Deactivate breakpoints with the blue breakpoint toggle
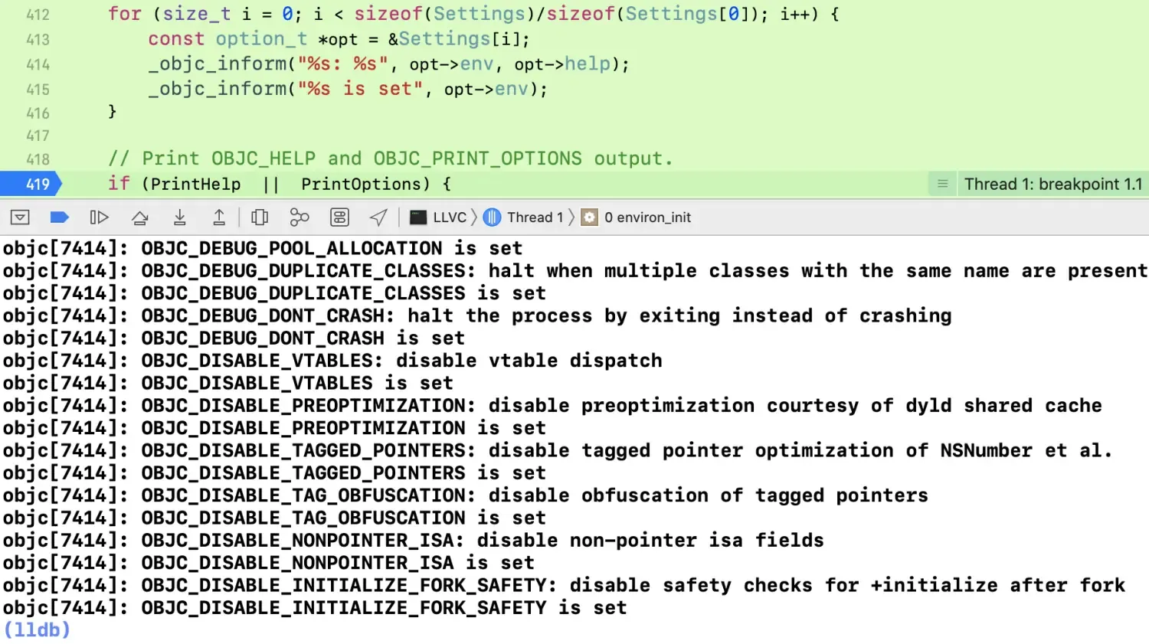Screen dimensions: 1149x644 (x=59, y=217)
